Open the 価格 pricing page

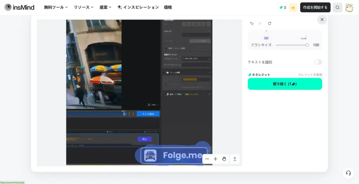click(168, 7)
